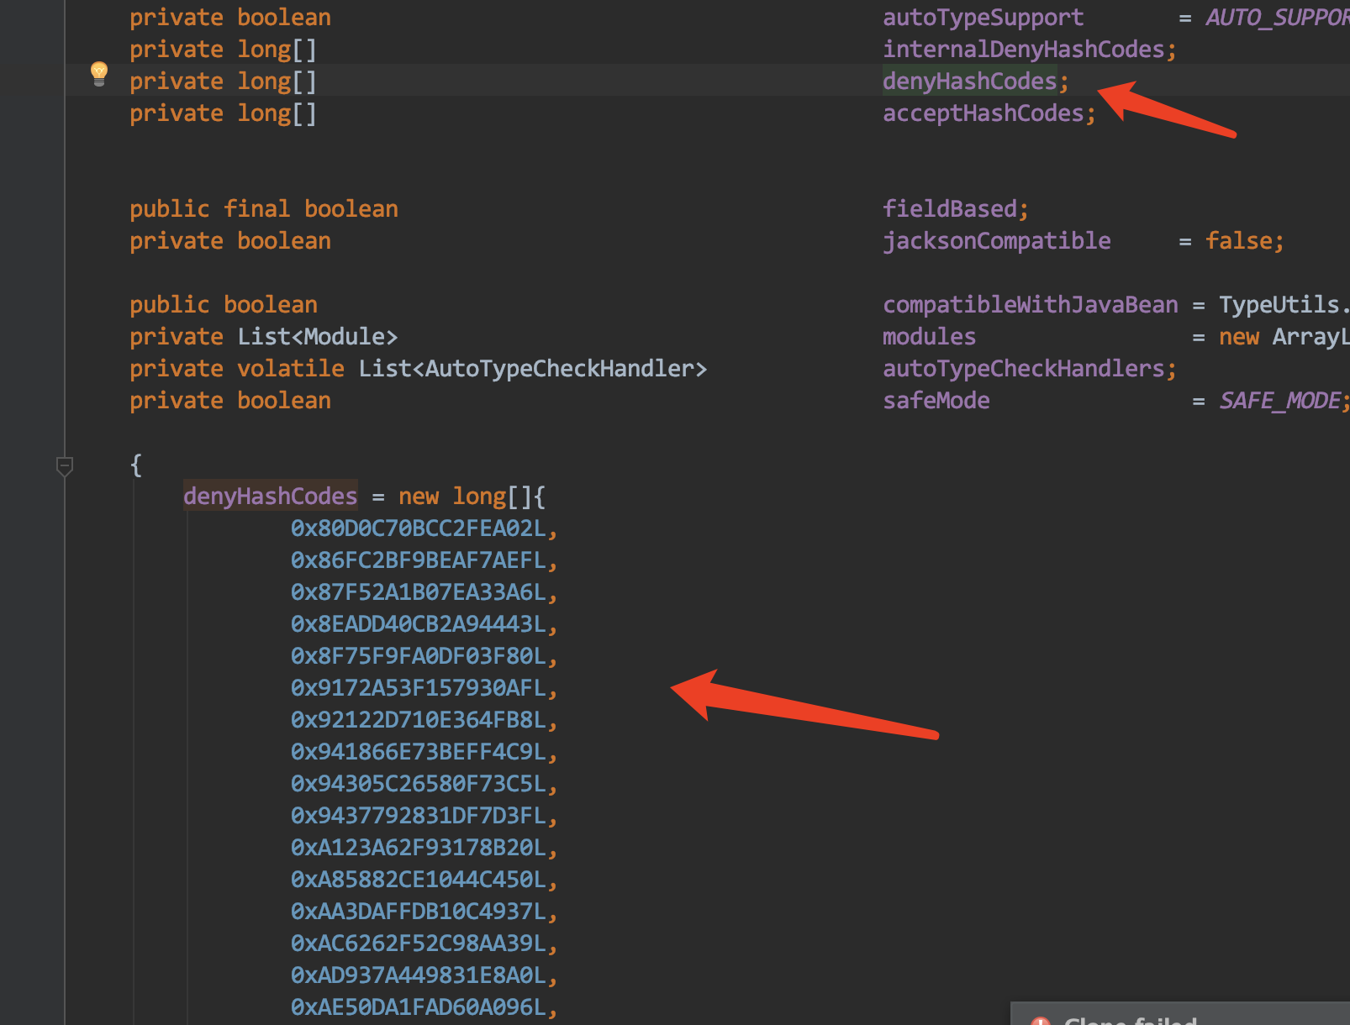Image resolution: width=1350 pixels, height=1025 pixels.
Task: Click List<AutoTypeCheckHandler> type text
Action: [x=532, y=369]
